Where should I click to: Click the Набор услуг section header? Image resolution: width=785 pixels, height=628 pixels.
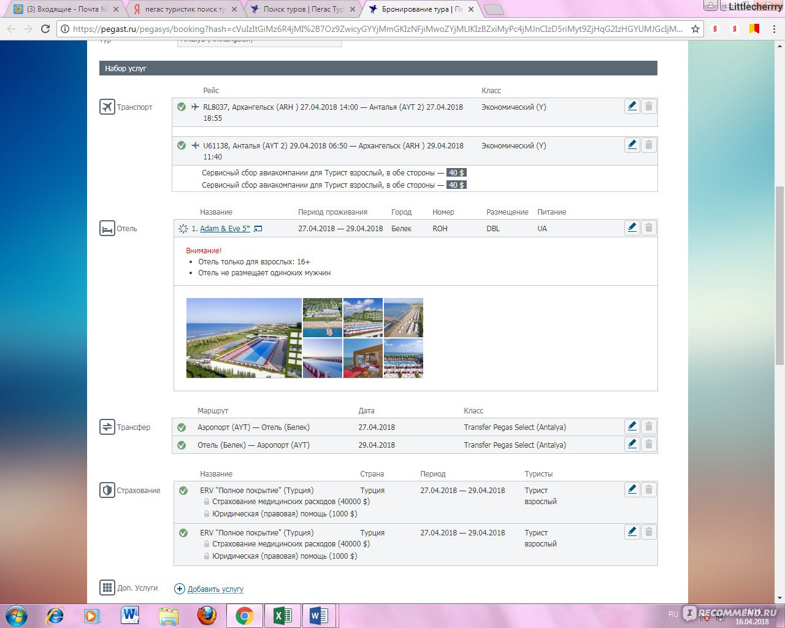[378, 68]
